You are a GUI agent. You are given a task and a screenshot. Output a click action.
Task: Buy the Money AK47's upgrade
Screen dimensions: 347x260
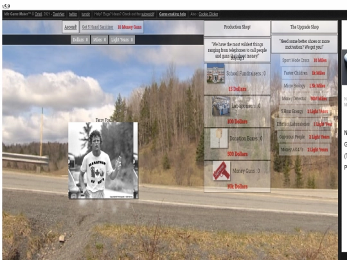pyautogui.click(x=305, y=150)
